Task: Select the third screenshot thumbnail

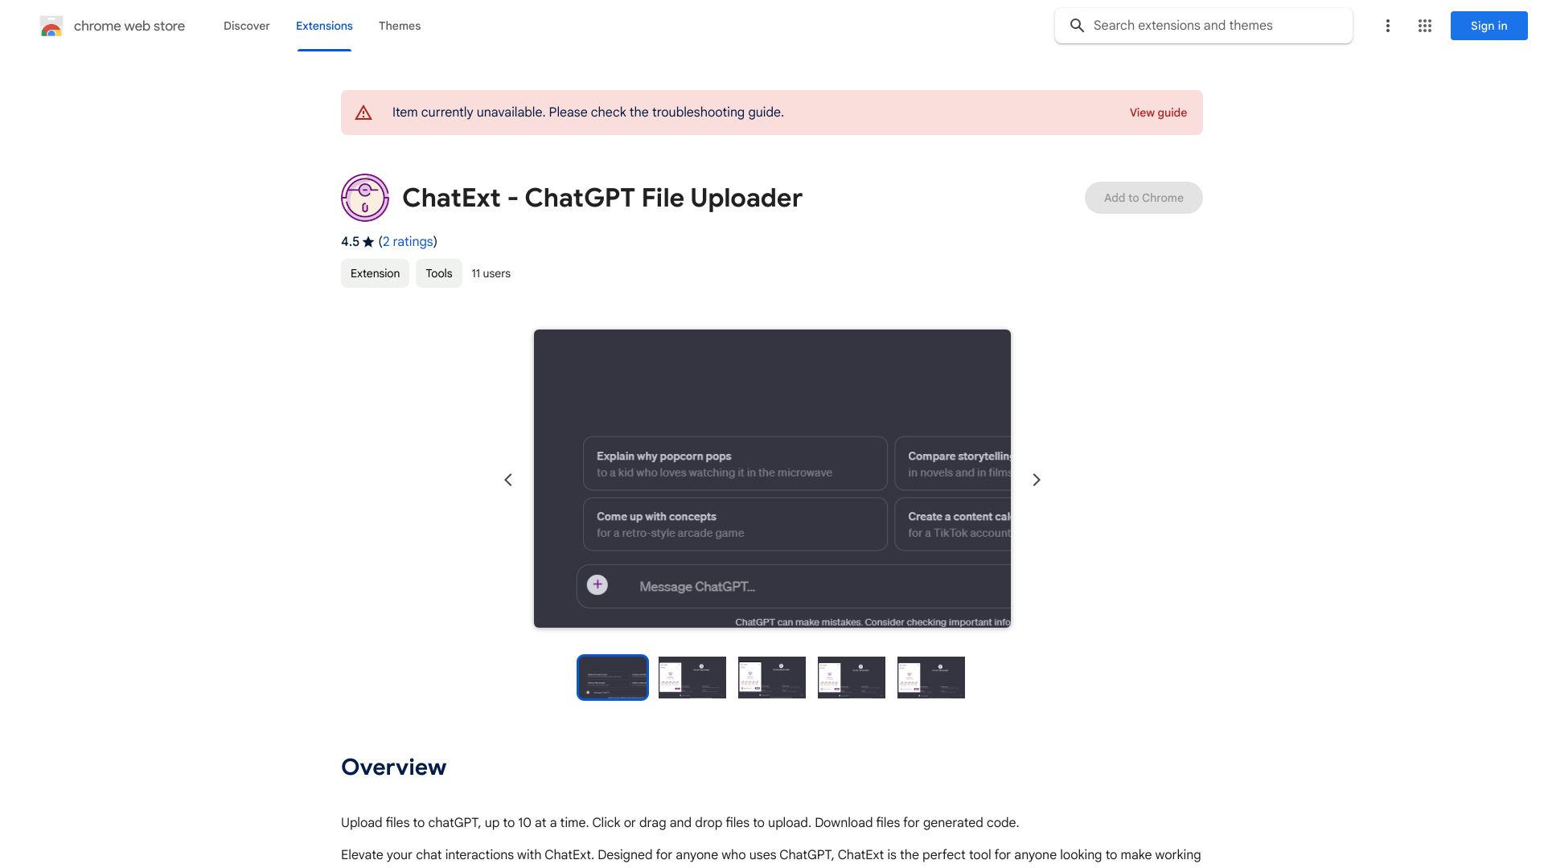Action: tap(772, 678)
